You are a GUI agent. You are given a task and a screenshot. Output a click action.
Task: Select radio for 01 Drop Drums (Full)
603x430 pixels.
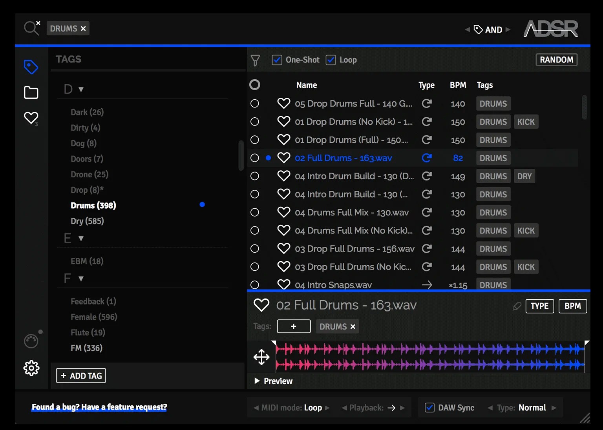255,140
